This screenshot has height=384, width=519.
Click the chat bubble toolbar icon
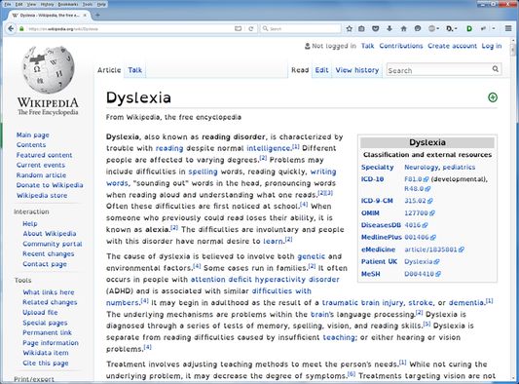click(x=418, y=29)
